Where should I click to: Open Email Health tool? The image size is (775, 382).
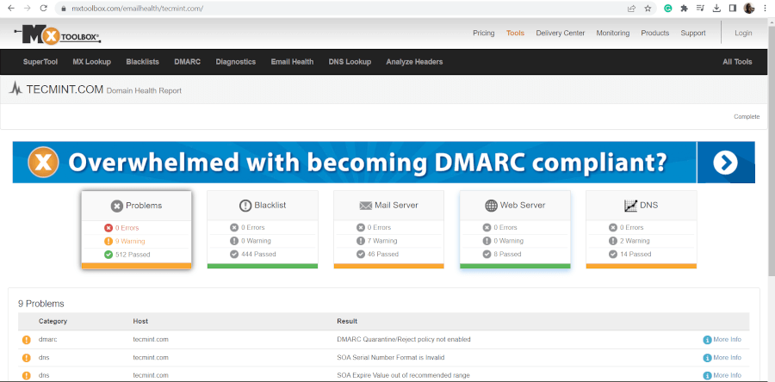point(292,62)
